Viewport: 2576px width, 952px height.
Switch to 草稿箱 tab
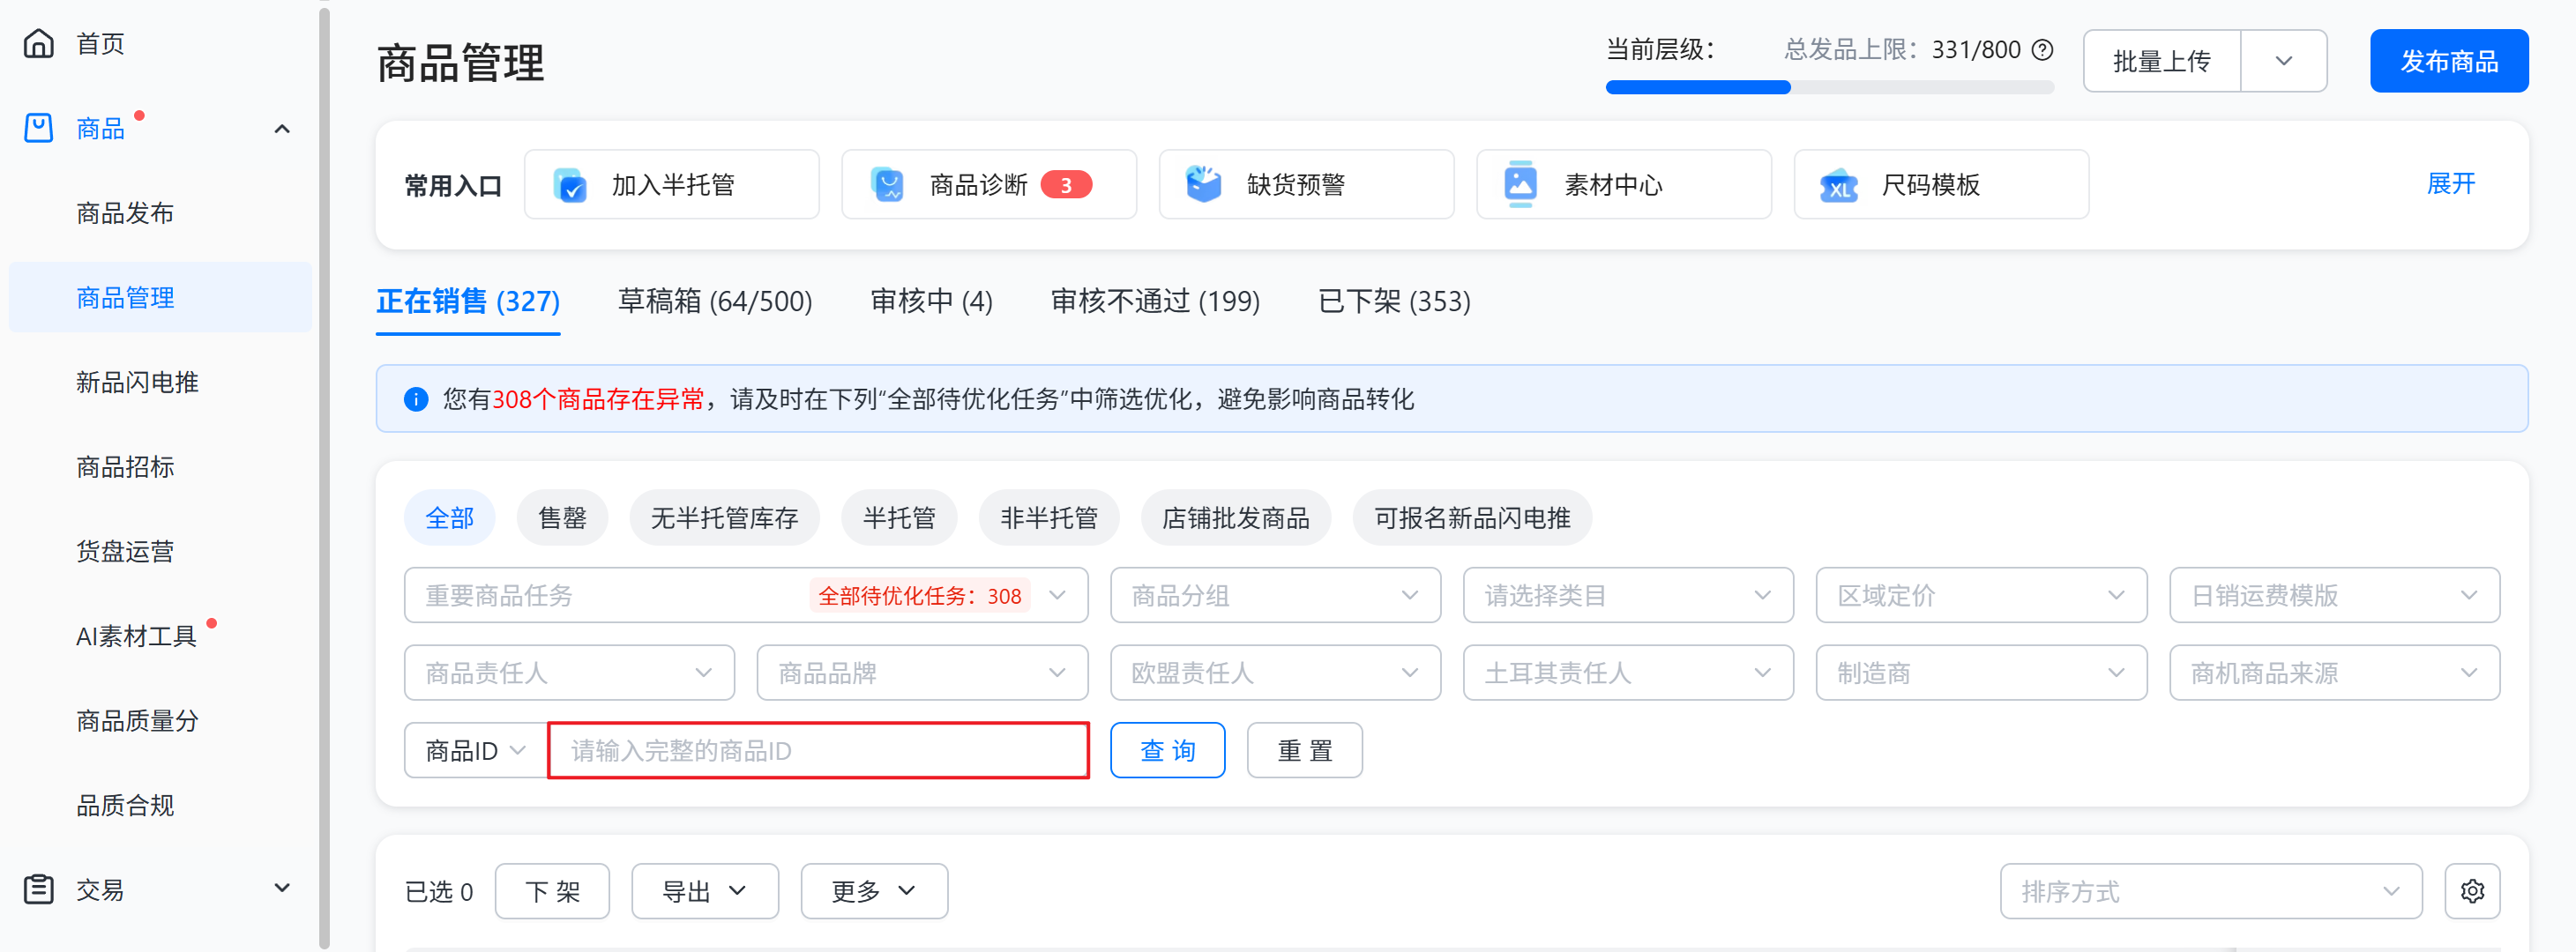click(714, 301)
